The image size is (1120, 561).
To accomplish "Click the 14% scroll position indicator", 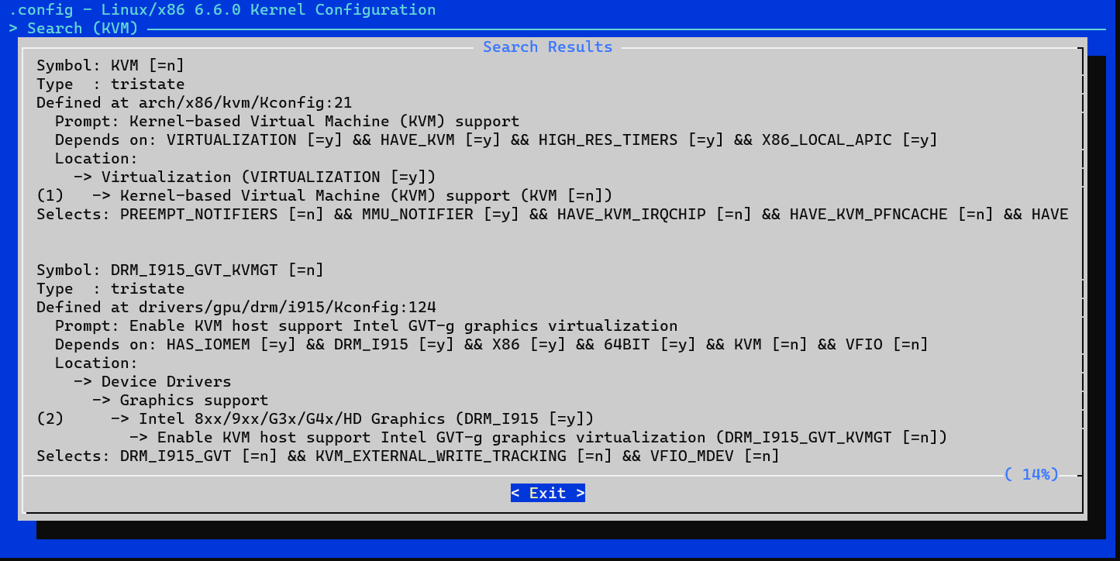I will point(1031,474).
